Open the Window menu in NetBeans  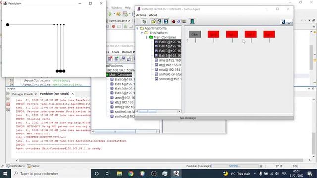pos(117,8)
